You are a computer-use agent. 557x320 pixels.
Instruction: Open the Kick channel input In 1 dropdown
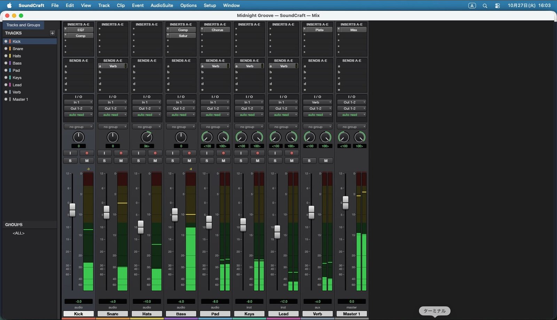coord(78,102)
